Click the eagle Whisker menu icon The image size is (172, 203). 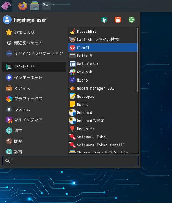tap(6, 6)
